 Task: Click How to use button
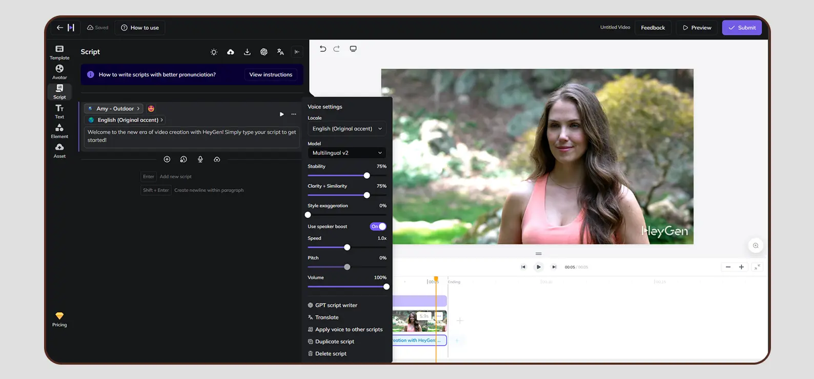point(140,28)
